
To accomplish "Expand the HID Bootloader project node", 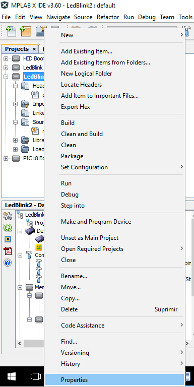I will [6, 59].
